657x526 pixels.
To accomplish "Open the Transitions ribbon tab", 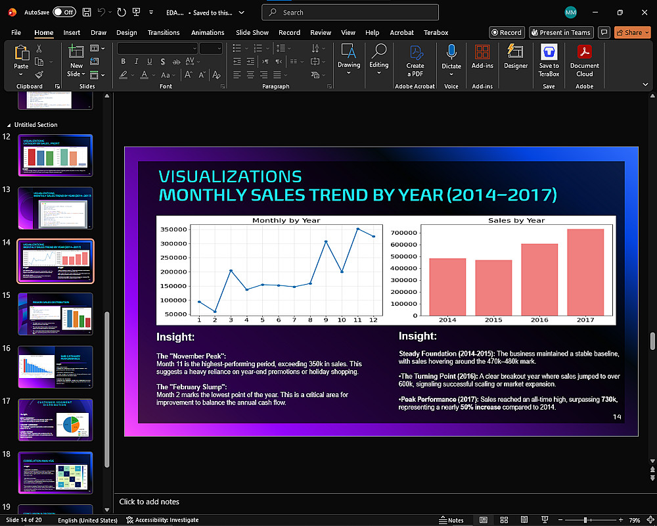I will tap(164, 32).
